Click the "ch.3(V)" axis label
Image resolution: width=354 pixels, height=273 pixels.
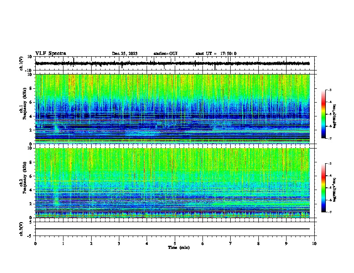[21, 229]
